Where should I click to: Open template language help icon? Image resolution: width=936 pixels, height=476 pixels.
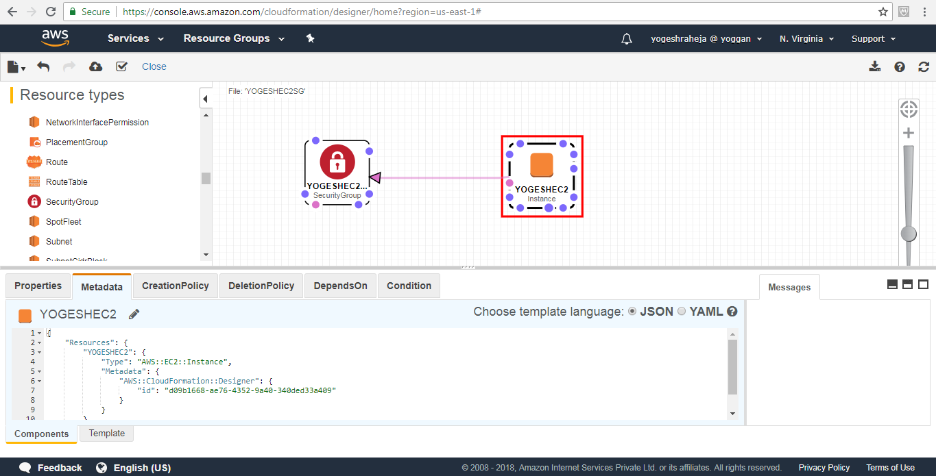[732, 312]
